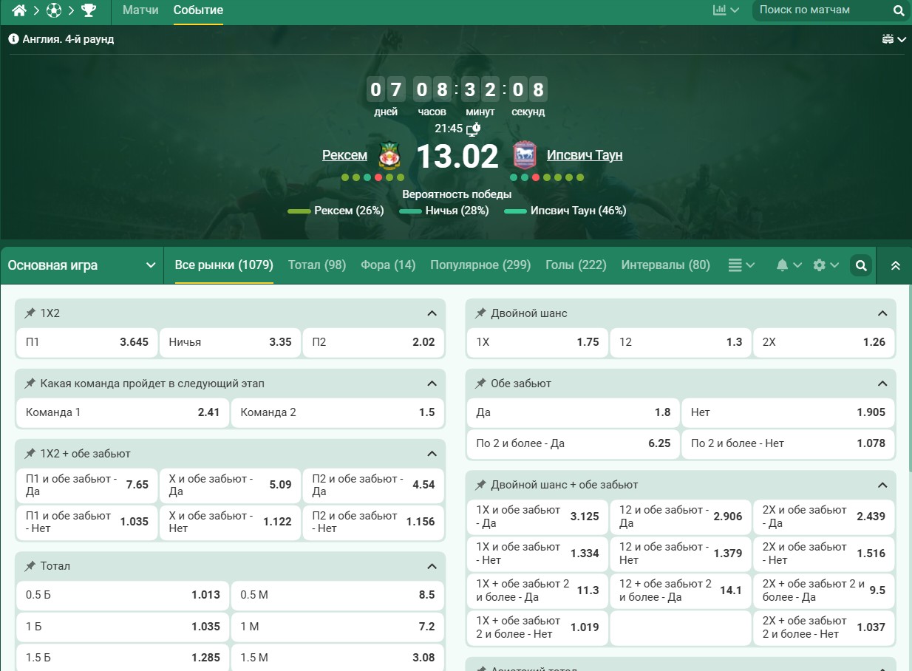This screenshot has height=671, width=912.
Task: Collapse the Обе забьют market section
Action: point(882,384)
